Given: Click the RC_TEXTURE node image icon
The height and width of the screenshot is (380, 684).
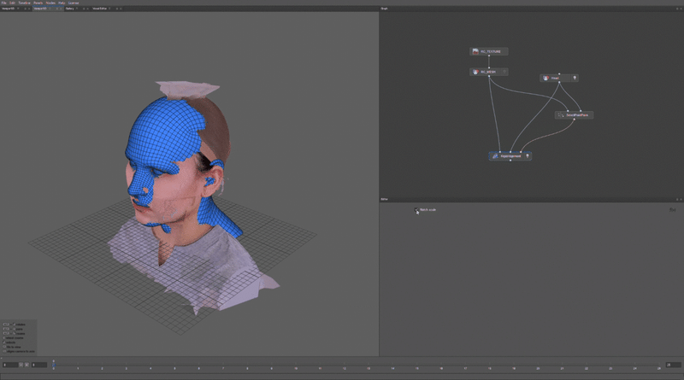Looking at the screenshot, I should pyautogui.click(x=475, y=51).
